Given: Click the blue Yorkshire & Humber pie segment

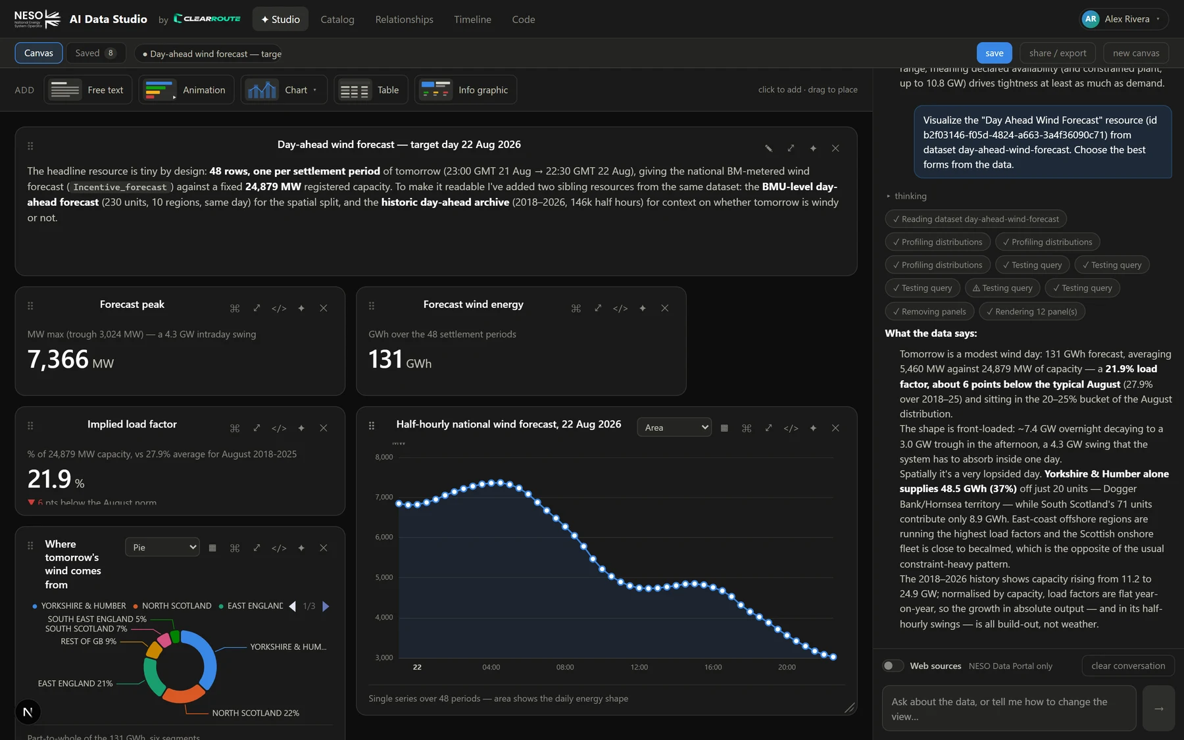Looking at the screenshot, I should click(x=209, y=660).
